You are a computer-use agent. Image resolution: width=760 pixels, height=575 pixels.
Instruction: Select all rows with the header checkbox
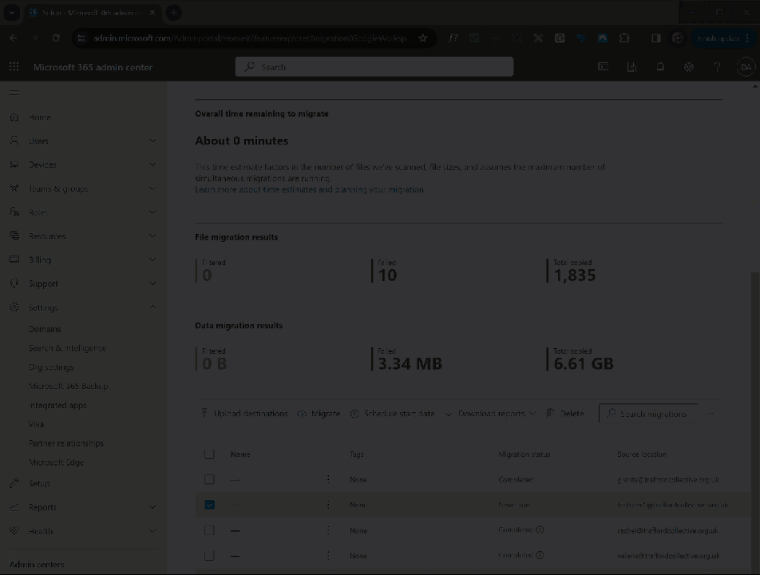coord(209,454)
